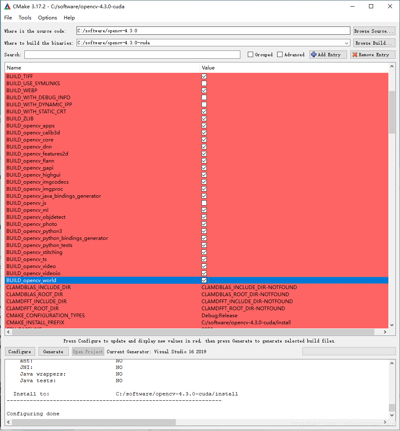
Task: Open the Tools menu
Action: [25, 18]
